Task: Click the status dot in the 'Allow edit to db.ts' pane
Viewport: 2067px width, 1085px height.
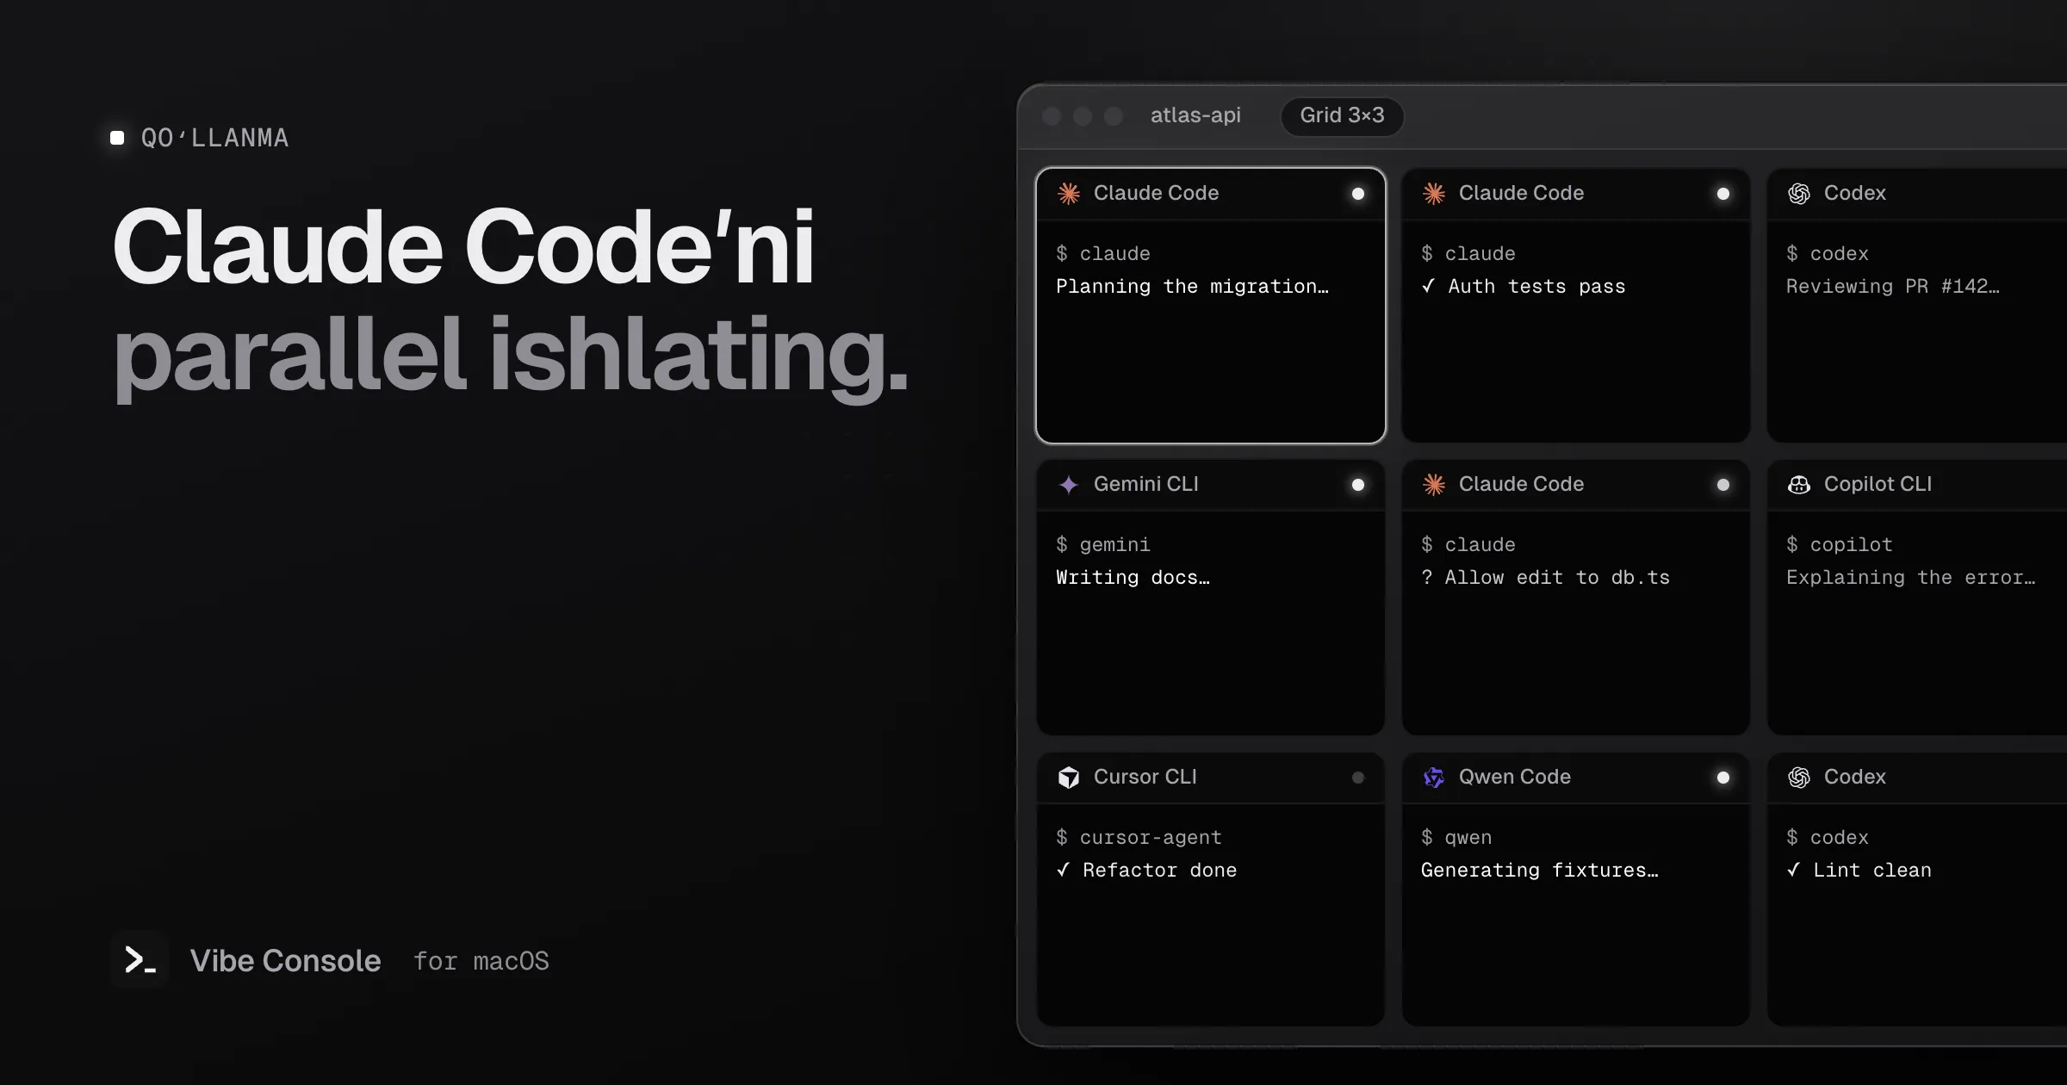Action: click(1723, 485)
